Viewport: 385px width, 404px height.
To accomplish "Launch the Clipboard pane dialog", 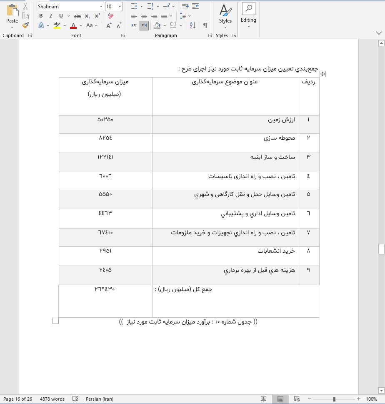I will point(30,35).
